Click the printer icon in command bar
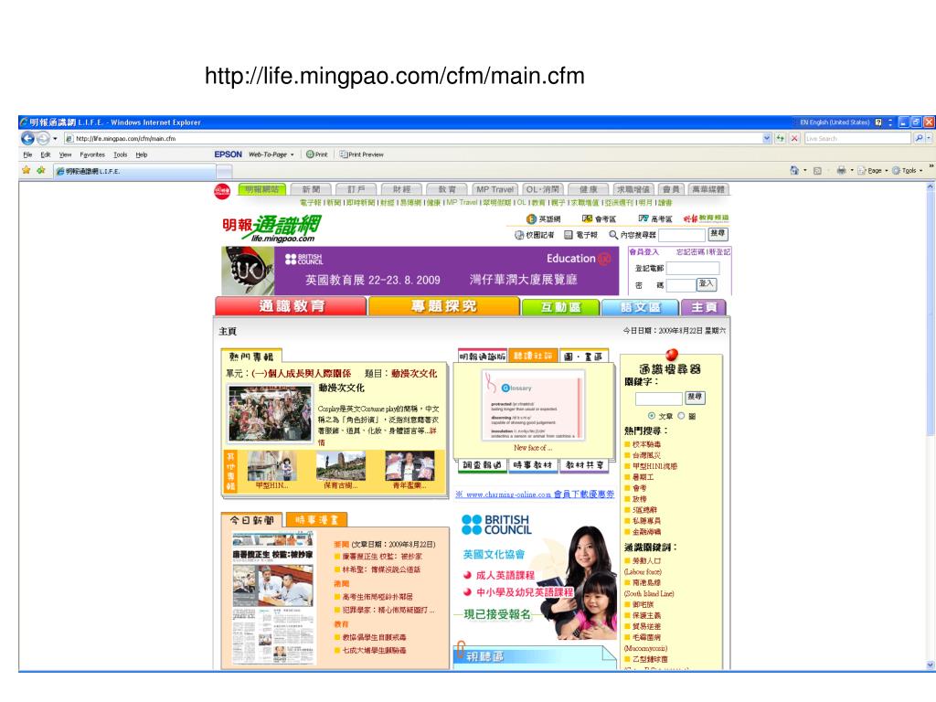The image size is (936, 702). [x=841, y=171]
